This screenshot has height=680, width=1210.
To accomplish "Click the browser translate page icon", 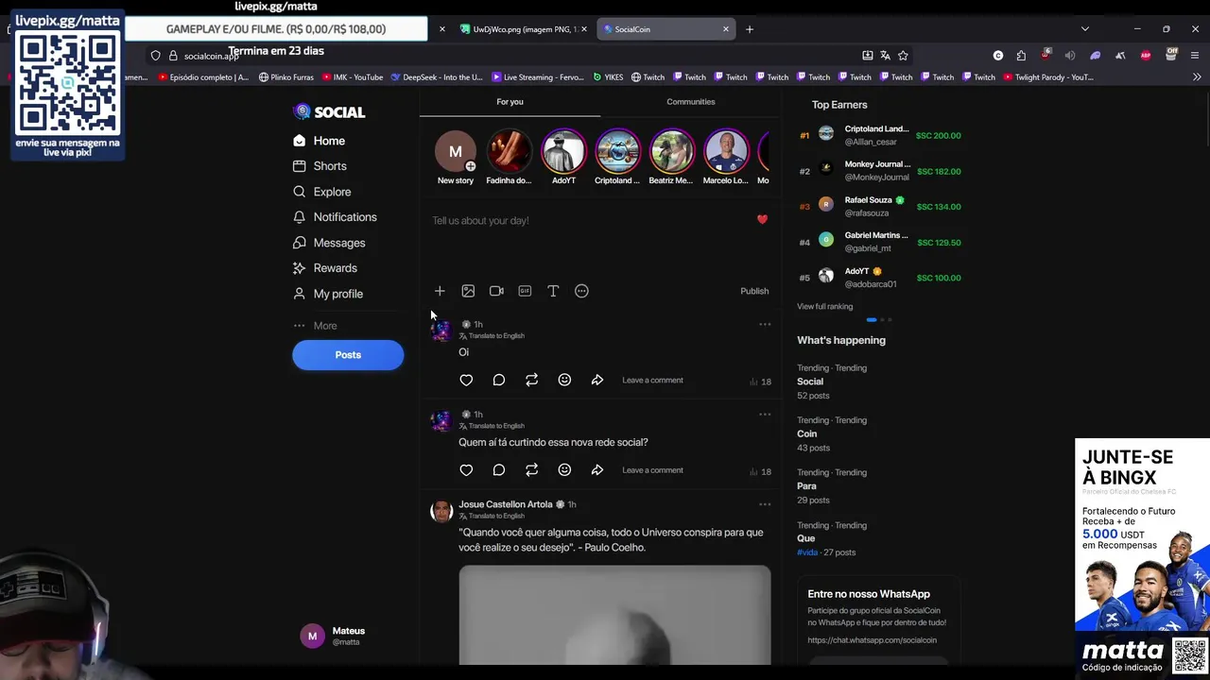I will click(885, 56).
